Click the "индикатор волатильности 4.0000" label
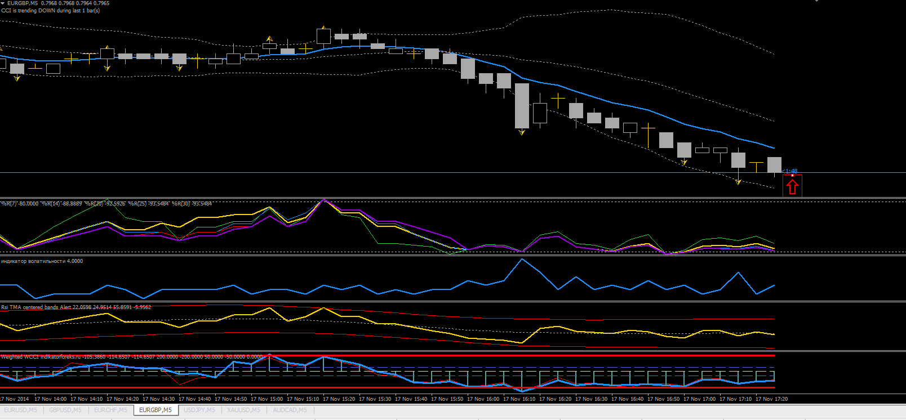The width and height of the screenshot is (906, 420). point(42,261)
